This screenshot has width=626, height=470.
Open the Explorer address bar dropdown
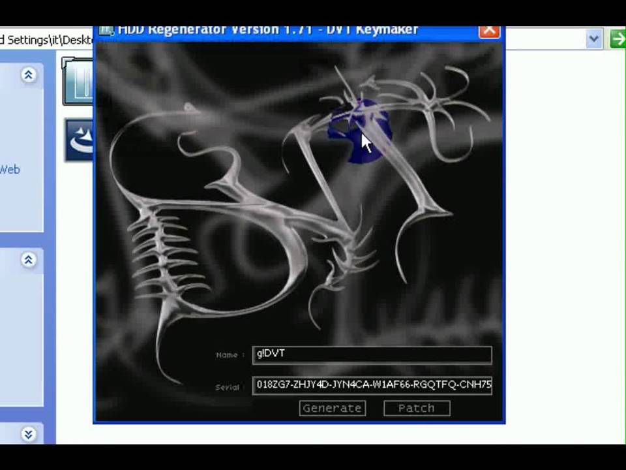594,39
